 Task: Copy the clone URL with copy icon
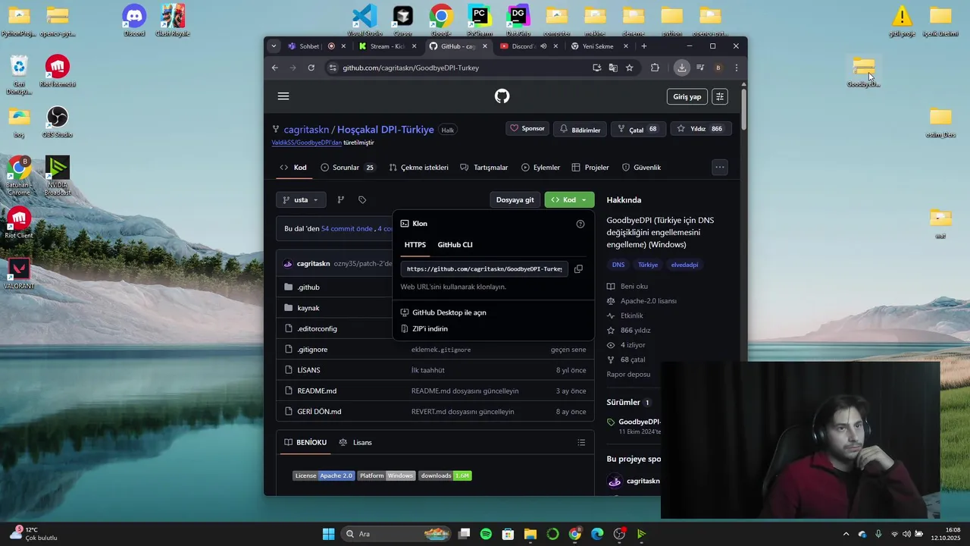(x=578, y=268)
